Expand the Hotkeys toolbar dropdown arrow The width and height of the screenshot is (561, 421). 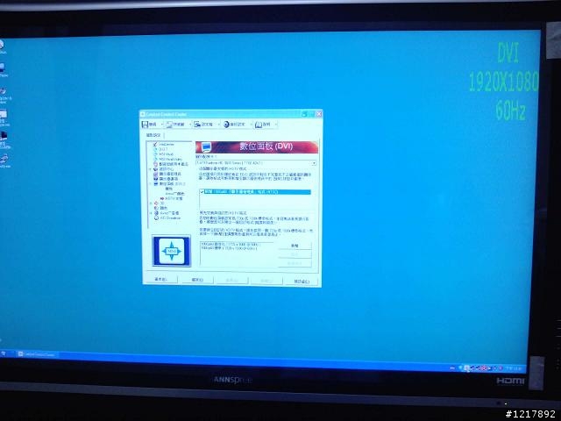pyautogui.click(x=190, y=125)
